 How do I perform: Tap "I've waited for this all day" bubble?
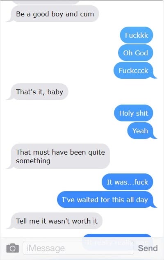click(107, 200)
